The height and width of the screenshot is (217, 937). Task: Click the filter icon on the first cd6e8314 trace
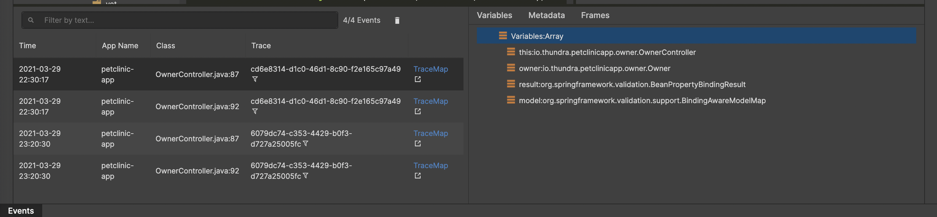pos(255,79)
